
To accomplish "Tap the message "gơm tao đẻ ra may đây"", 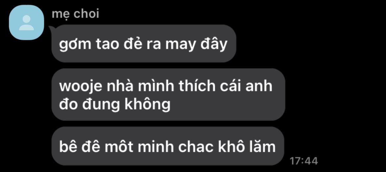I will pos(144,43).
